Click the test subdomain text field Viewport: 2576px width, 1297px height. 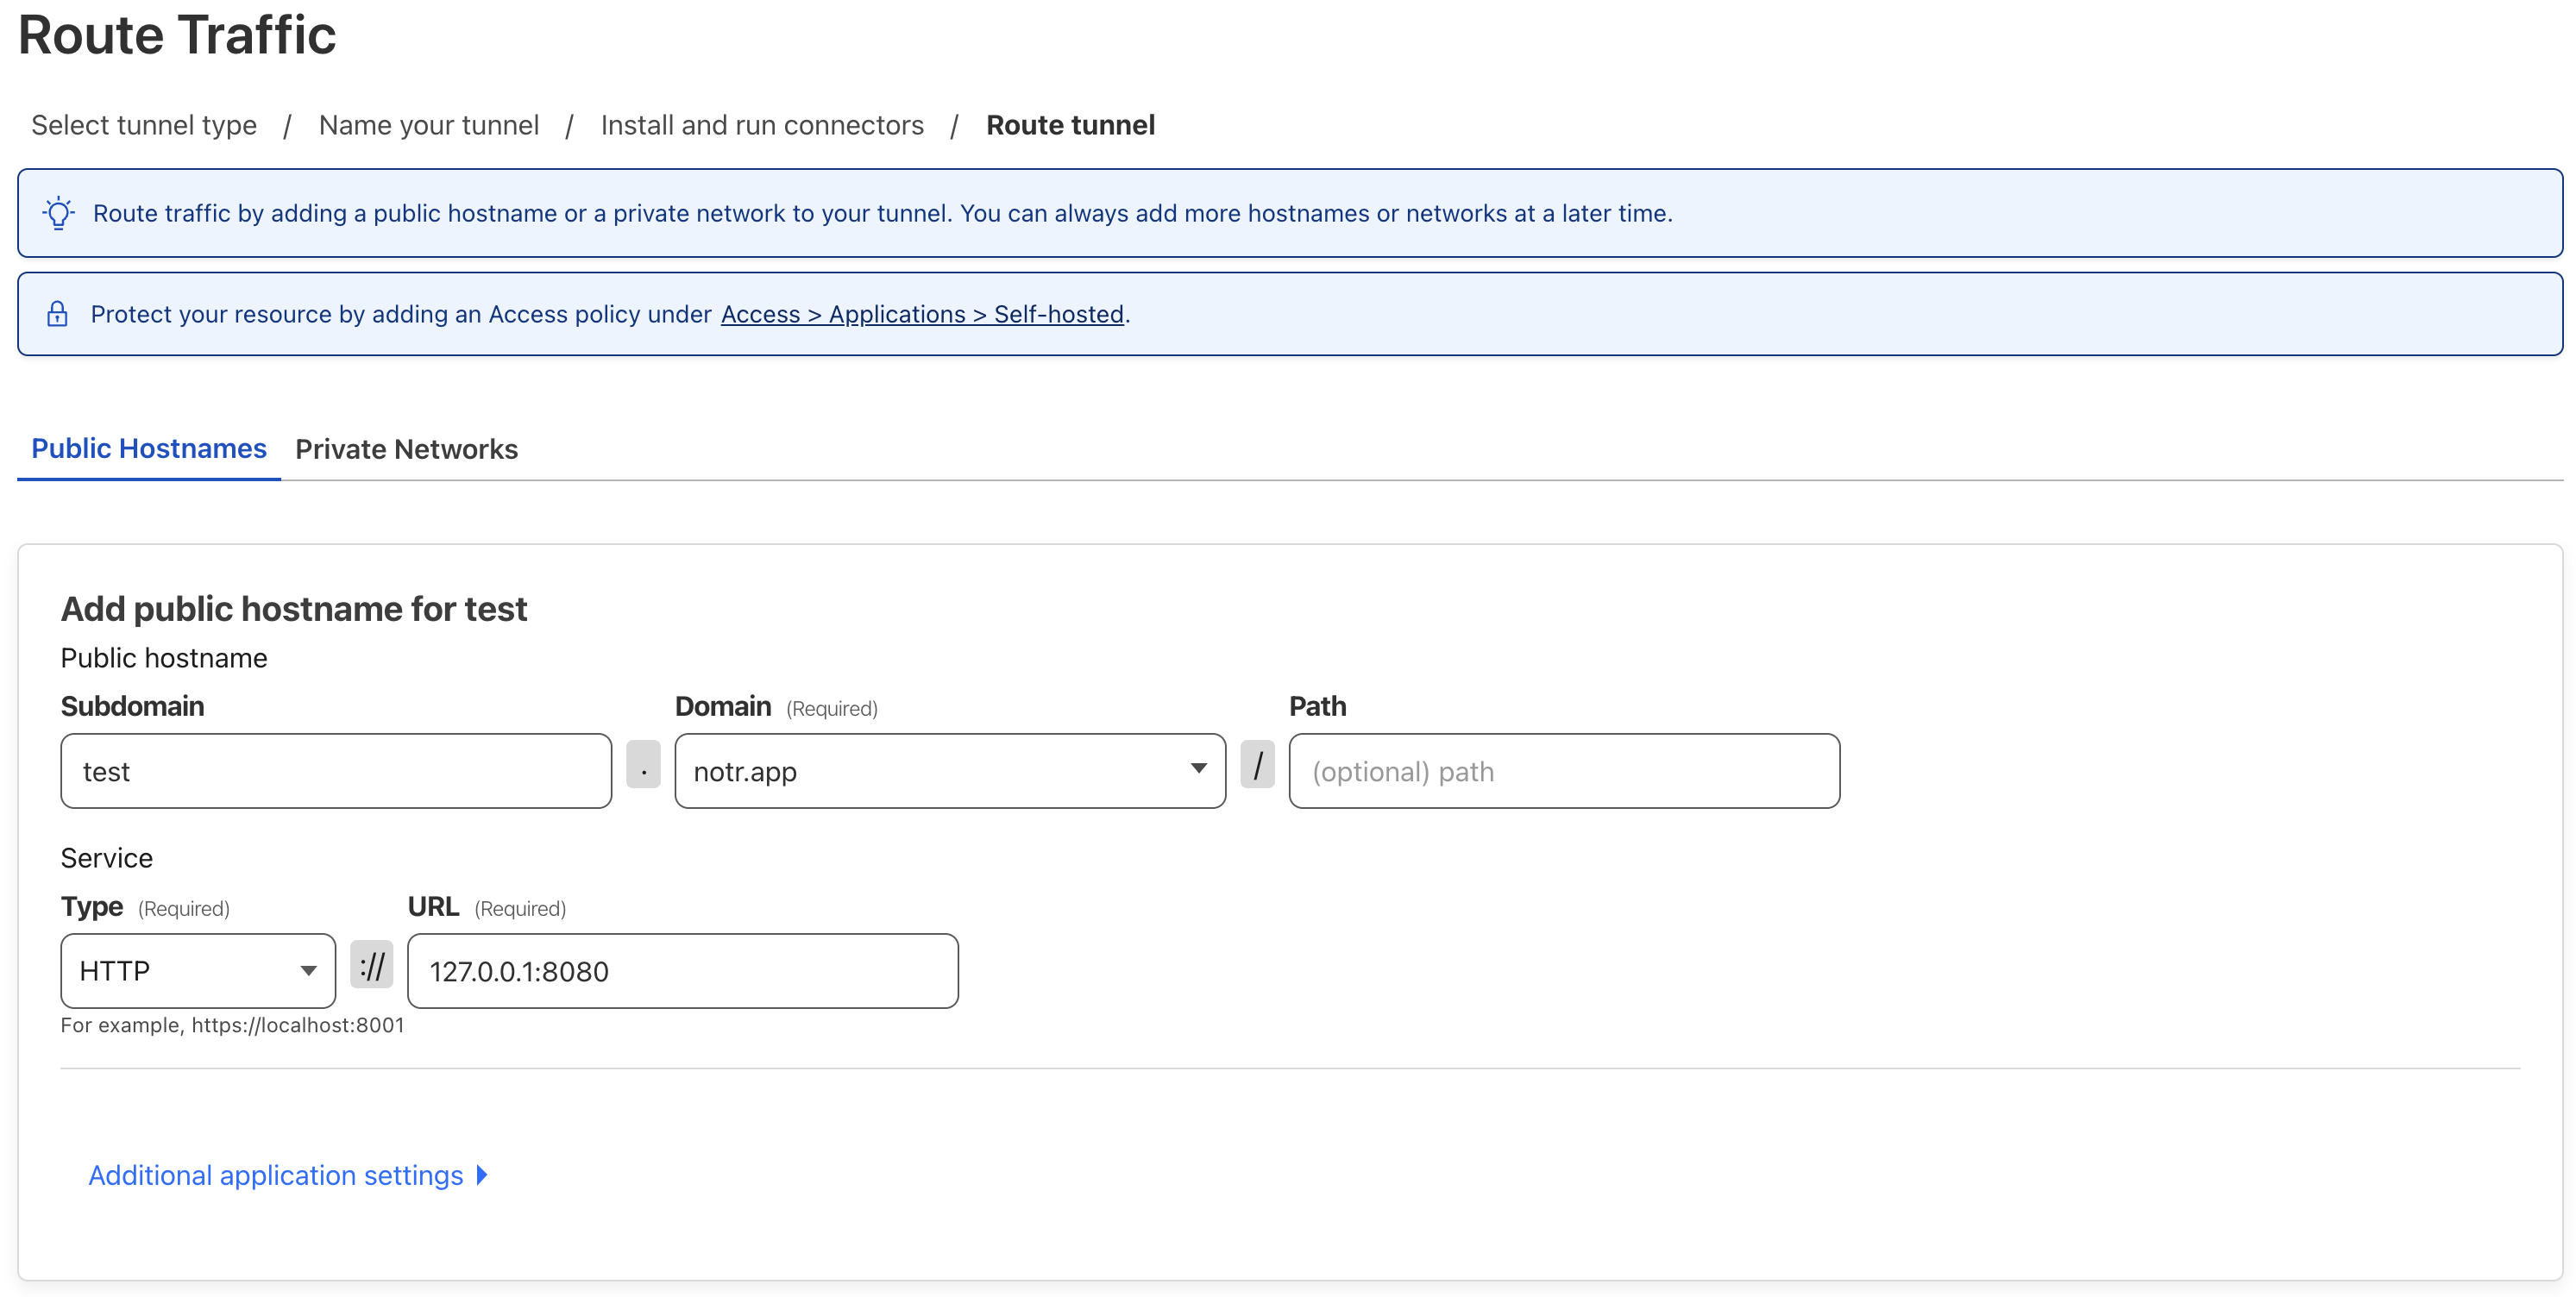(x=337, y=771)
